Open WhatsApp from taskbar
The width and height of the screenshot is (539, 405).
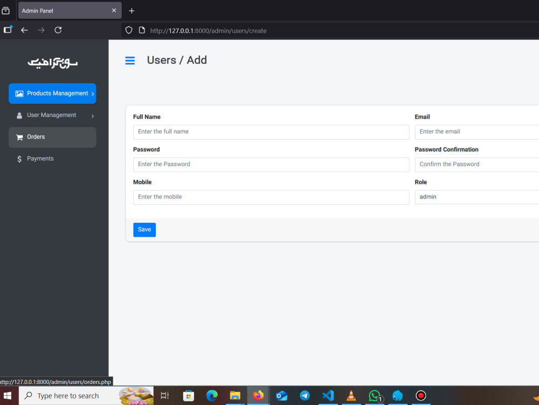[x=375, y=396]
